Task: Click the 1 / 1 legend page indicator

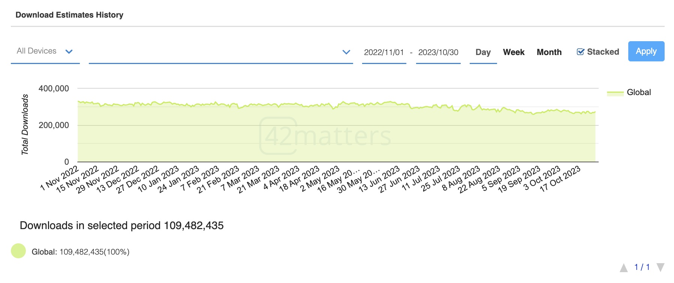Action: 642,267
